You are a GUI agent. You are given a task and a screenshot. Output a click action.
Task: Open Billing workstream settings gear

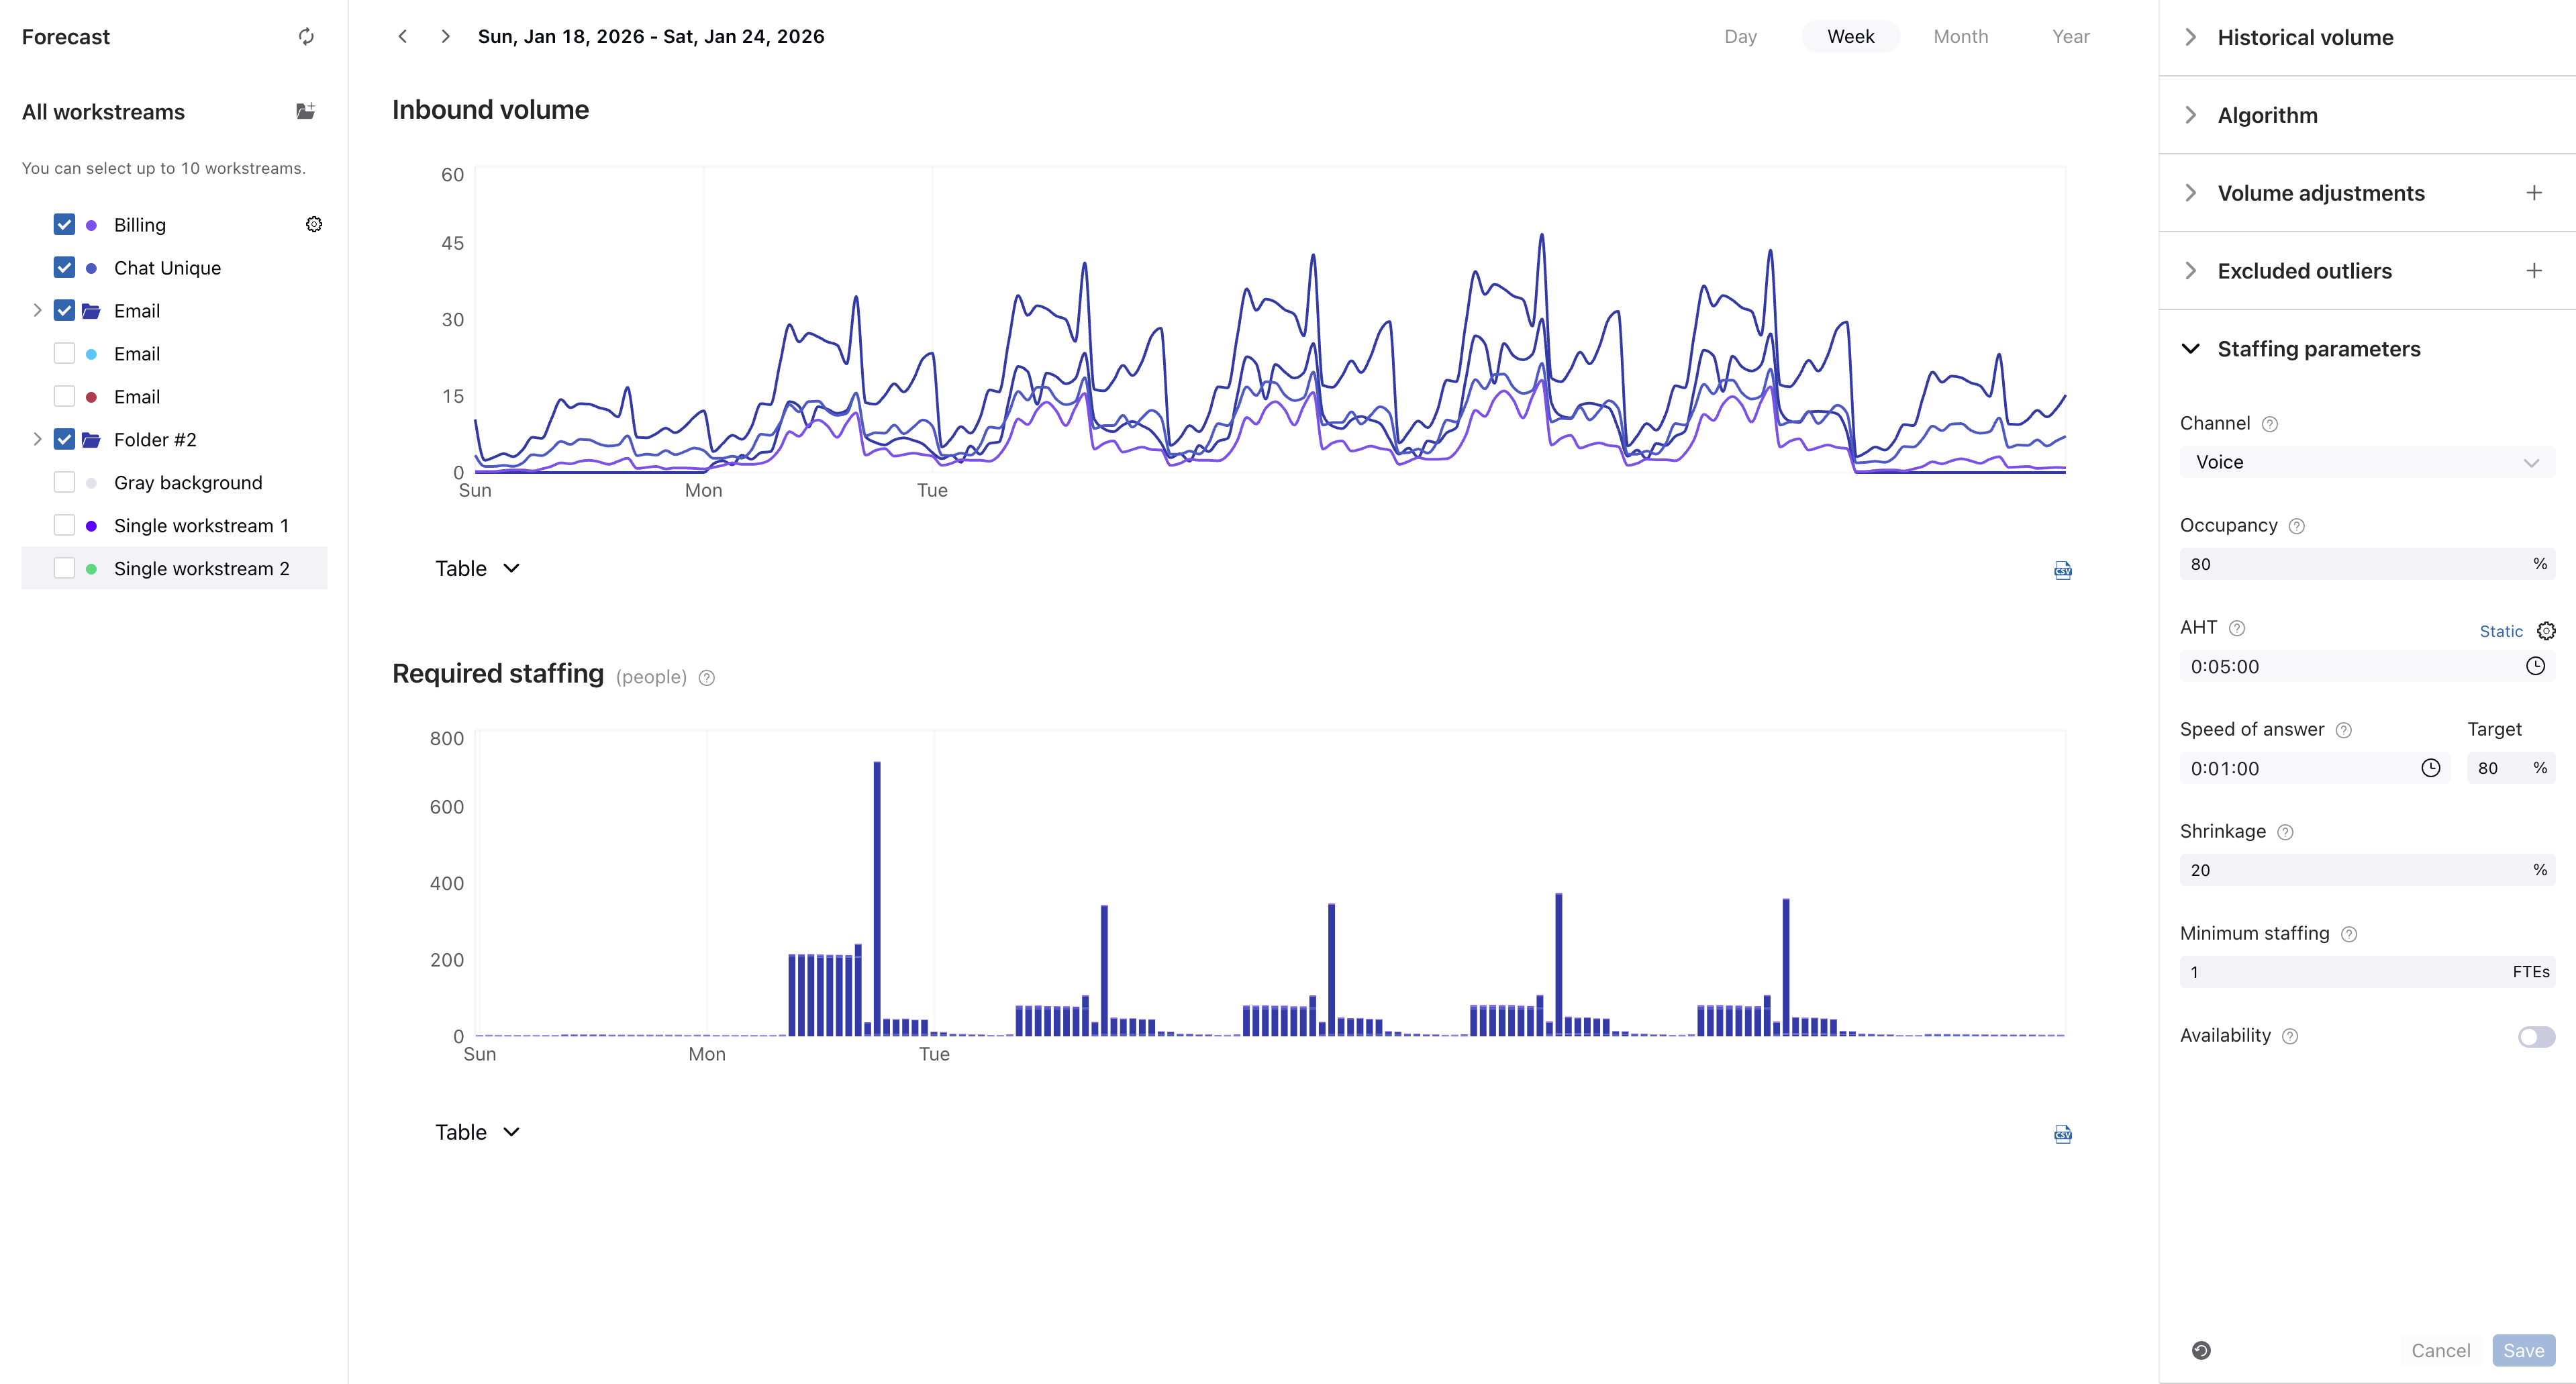click(x=313, y=224)
